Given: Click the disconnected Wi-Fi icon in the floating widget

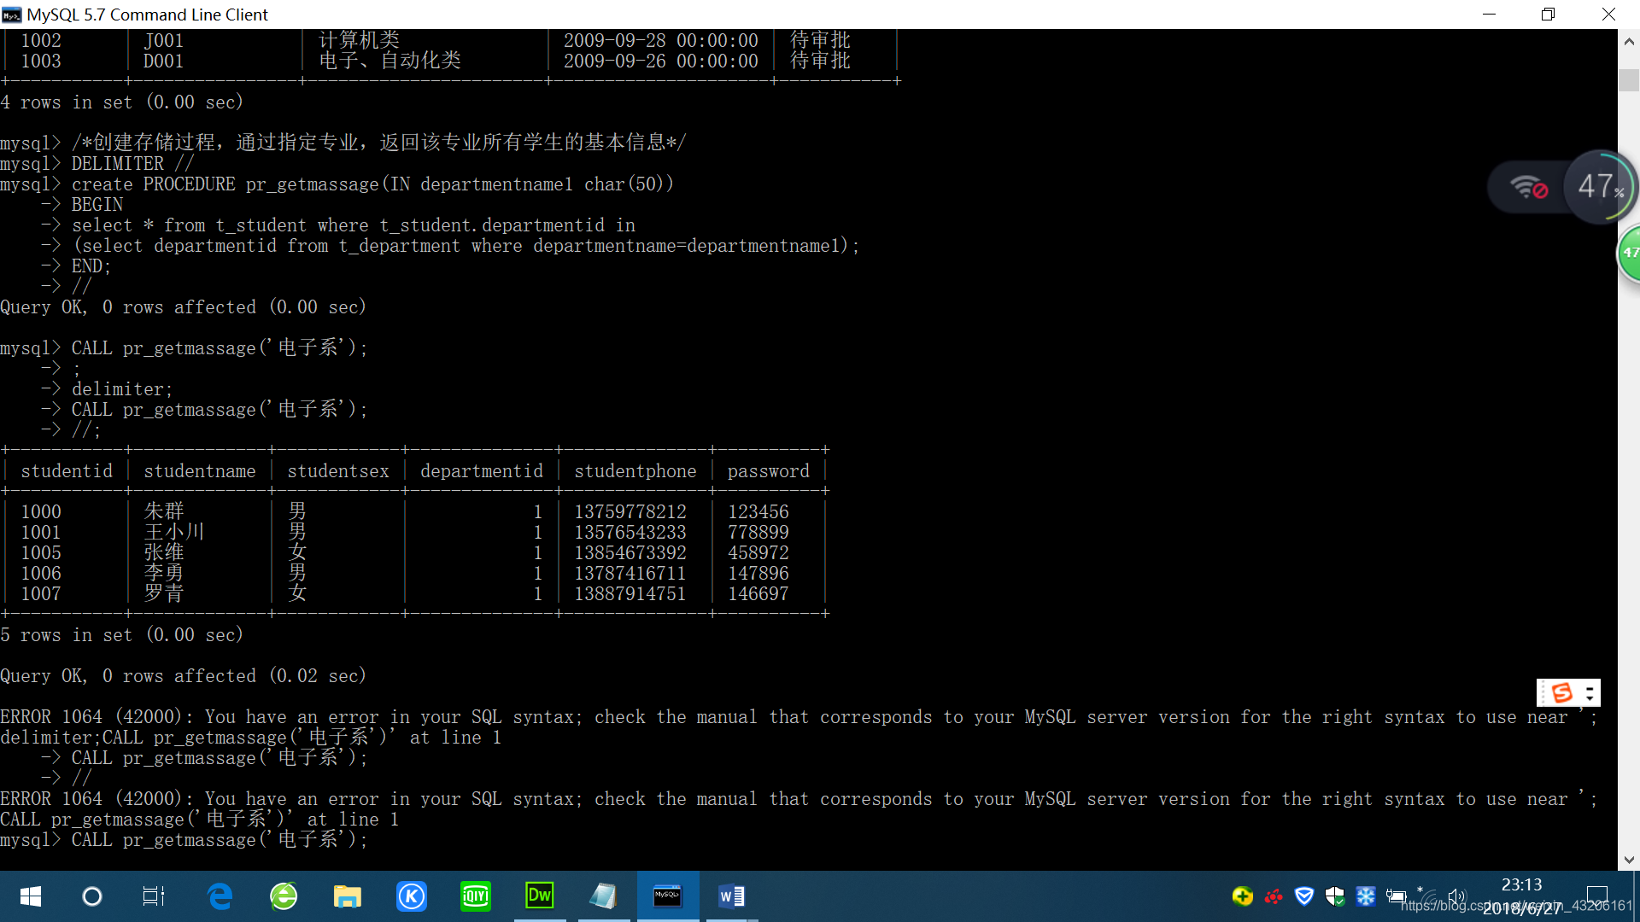Looking at the screenshot, I should click(x=1528, y=187).
